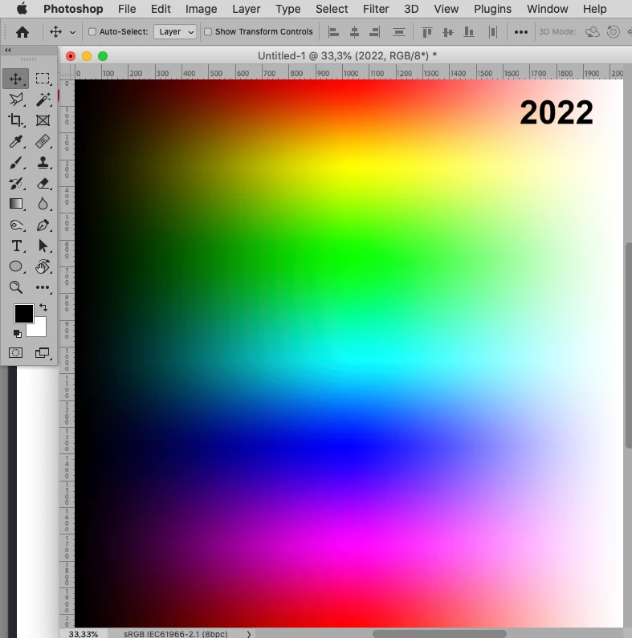Change the screen mode button
The width and height of the screenshot is (632, 638).
tap(43, 353)
